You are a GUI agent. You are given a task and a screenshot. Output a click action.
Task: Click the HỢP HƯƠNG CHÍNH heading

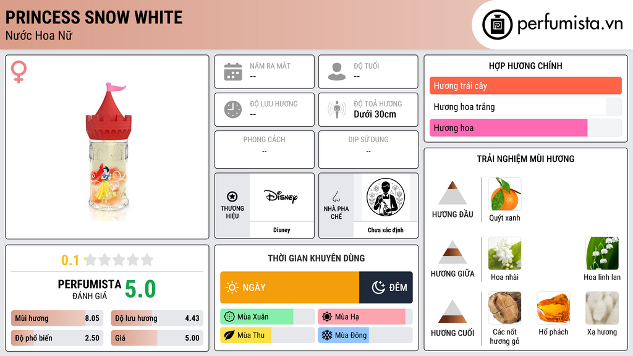pos(525,66)
